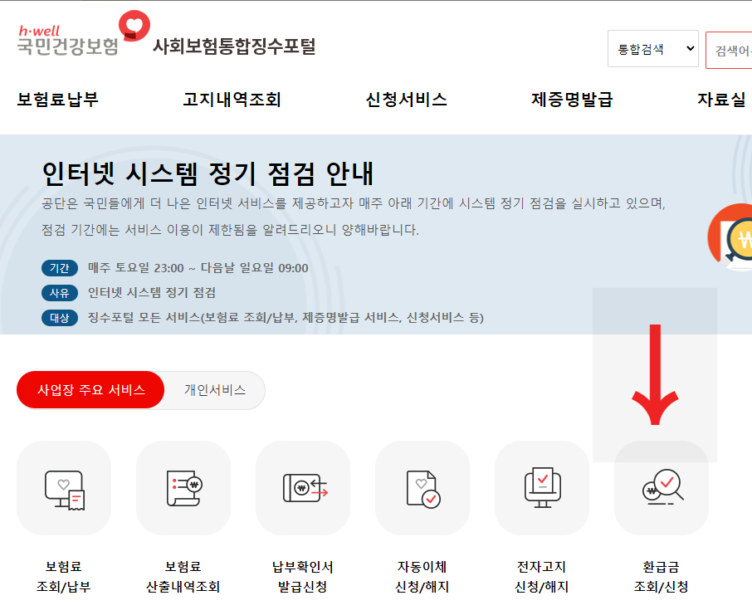Click the h-well 국민건강보험 logo
This screenshot has width=752, height=615.
84,33
